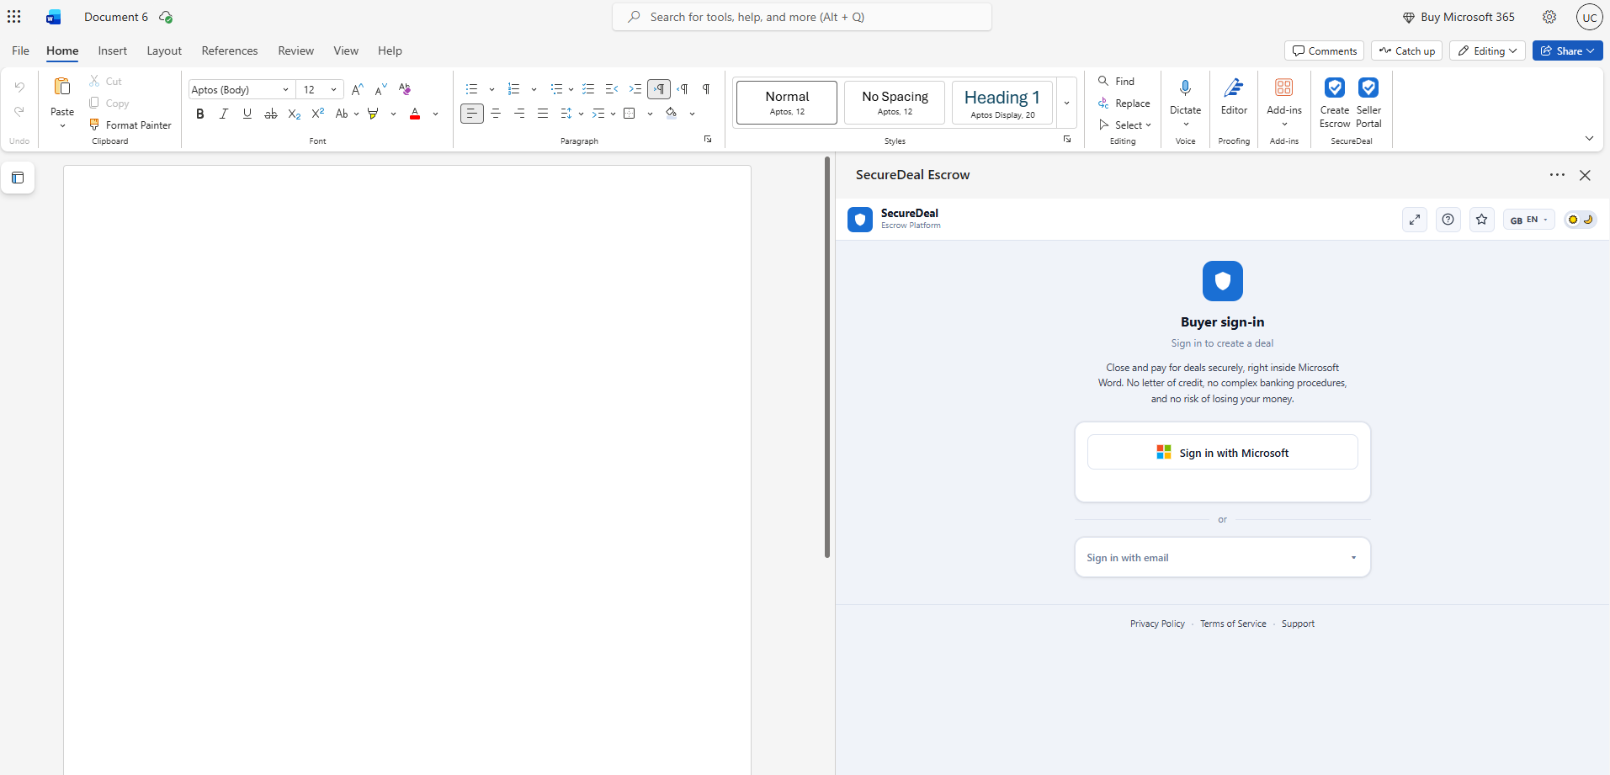Open the font name dropdown Aptos (Body)
The height and width of the screenshot is (775, 1610).
pos(241,89)
